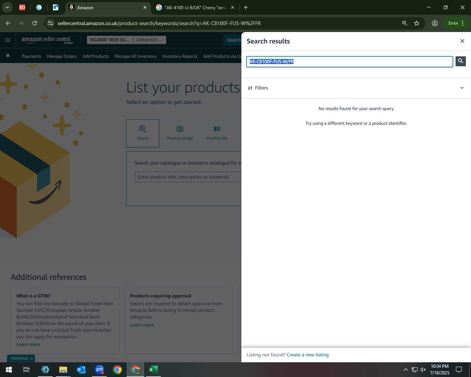Close the Amazon browser tab
Image resolution: width=471 pixels, height=377 pixels.
tap(145, 7)
